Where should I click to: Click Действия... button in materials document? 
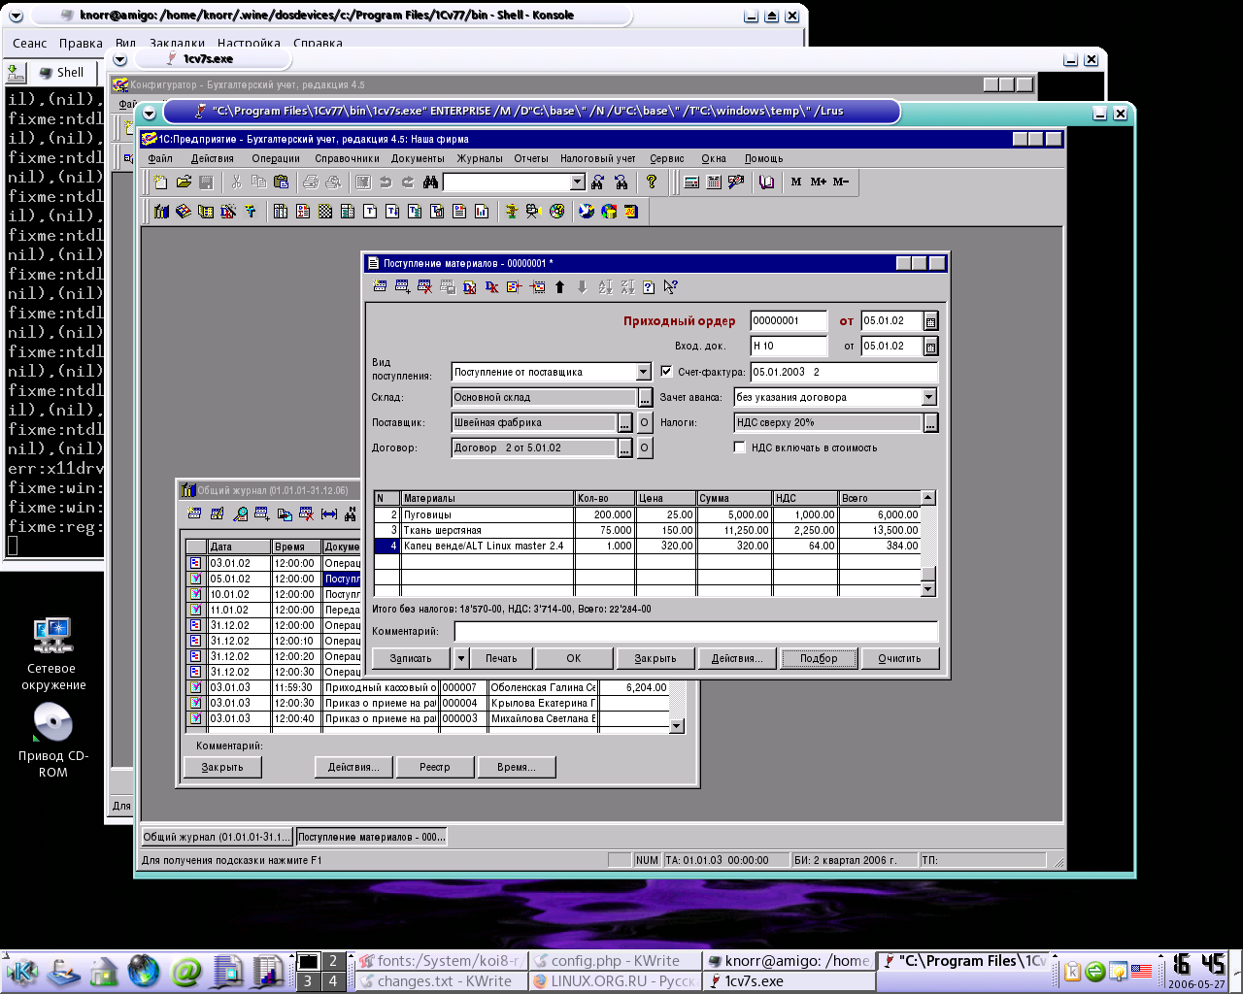(737, 658)
